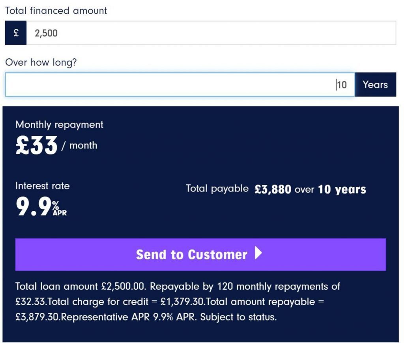This screenshot has height=343, width=404.
Task: Click the 9.9% APR interest rate figure
Action: tap(41, 206)
